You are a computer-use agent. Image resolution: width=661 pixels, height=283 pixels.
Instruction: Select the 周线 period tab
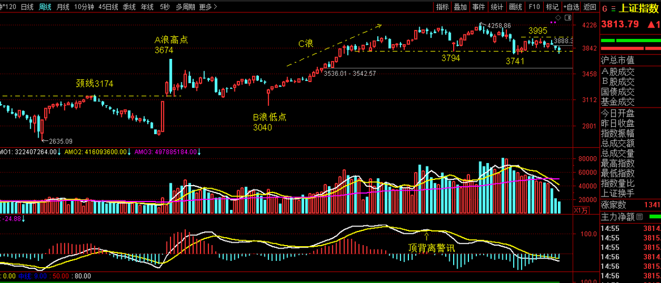point(45,7)
